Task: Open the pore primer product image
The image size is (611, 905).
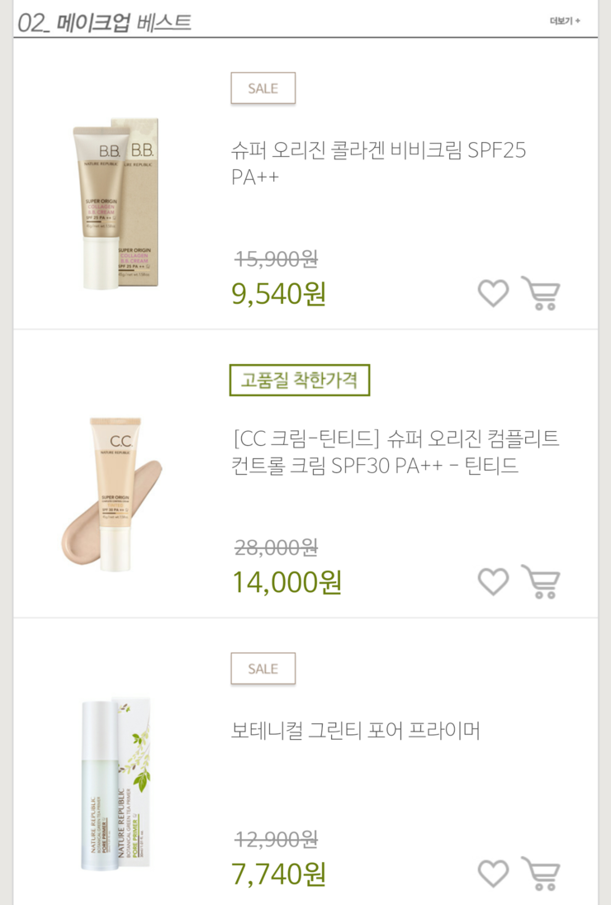Action: (116, 784)
